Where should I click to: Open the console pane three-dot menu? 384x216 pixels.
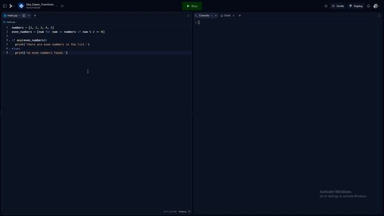coord(379,16)
